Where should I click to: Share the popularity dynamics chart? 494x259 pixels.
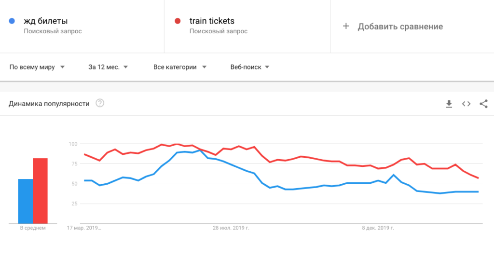tap(483, 104)
